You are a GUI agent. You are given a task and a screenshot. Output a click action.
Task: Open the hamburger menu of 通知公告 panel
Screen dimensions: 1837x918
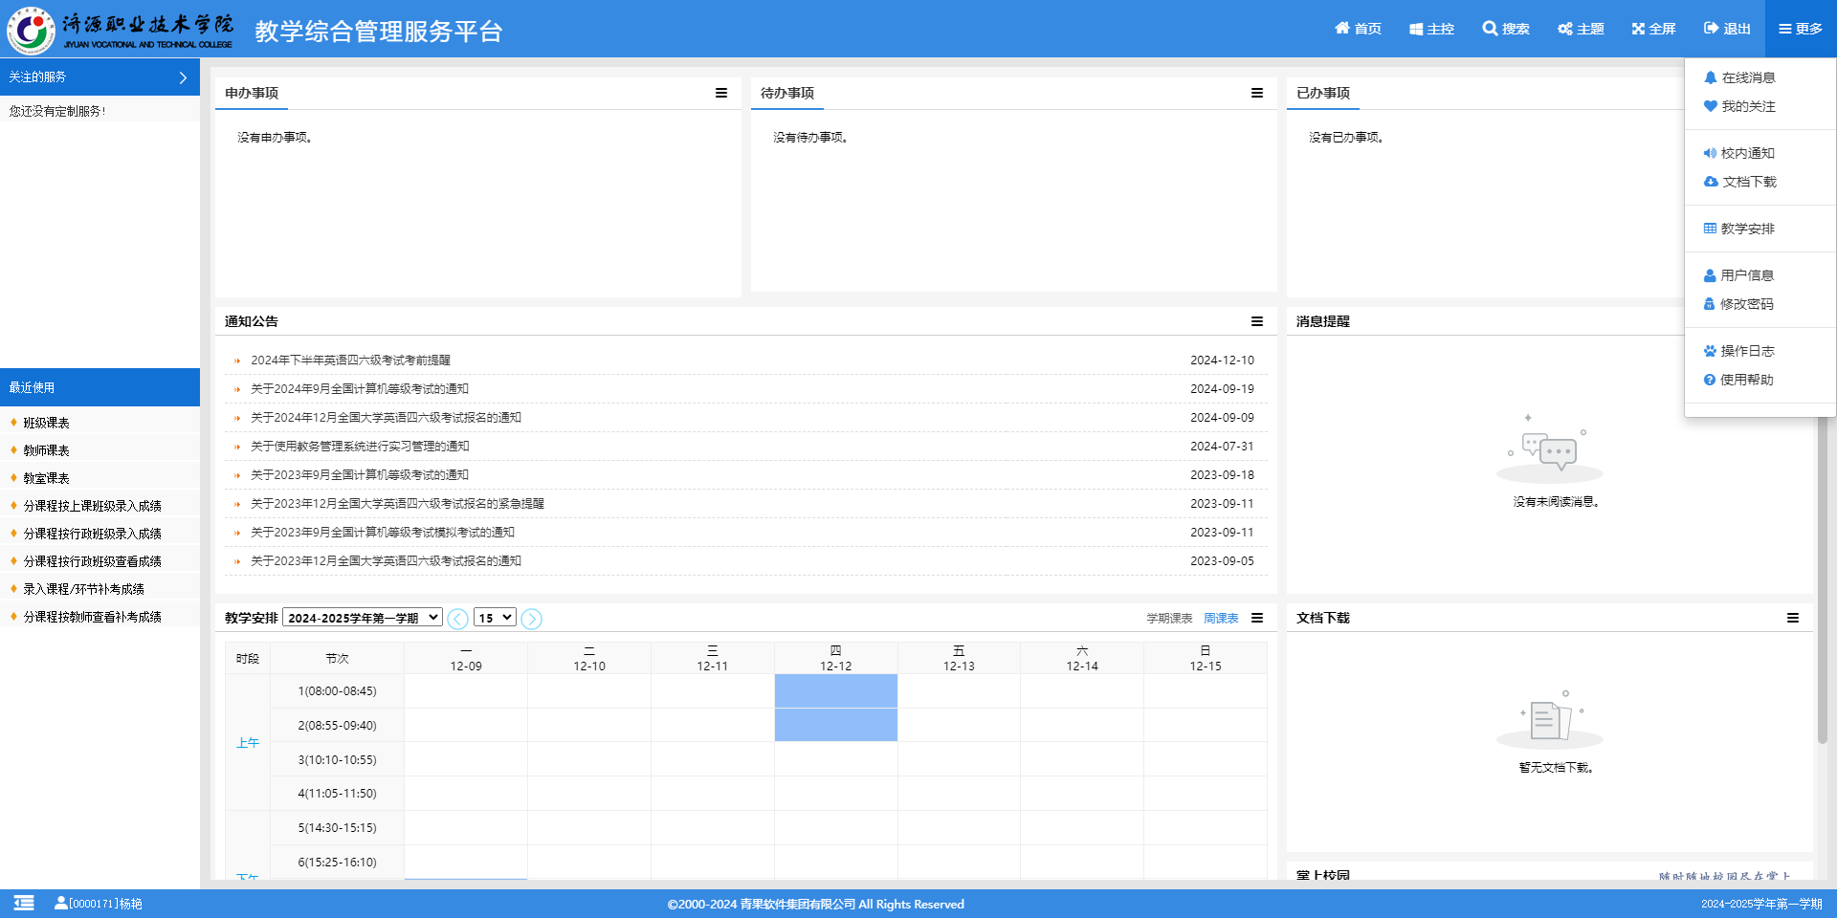tap(1257, 321)
